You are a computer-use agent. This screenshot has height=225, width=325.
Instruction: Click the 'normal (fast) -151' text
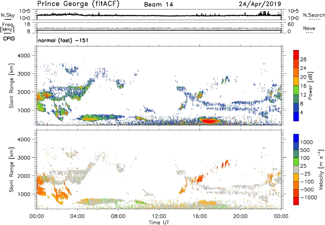coord(63,40)
